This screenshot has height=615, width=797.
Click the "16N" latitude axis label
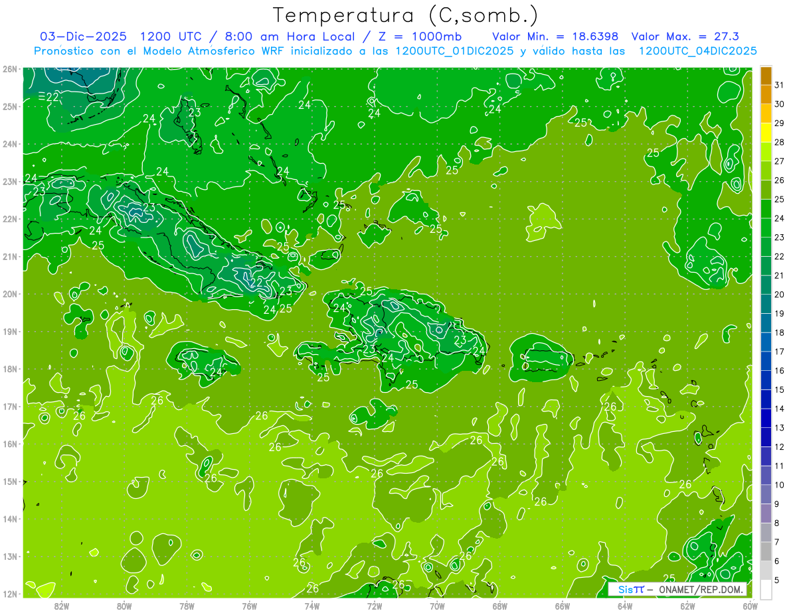(x=10, y=444)
